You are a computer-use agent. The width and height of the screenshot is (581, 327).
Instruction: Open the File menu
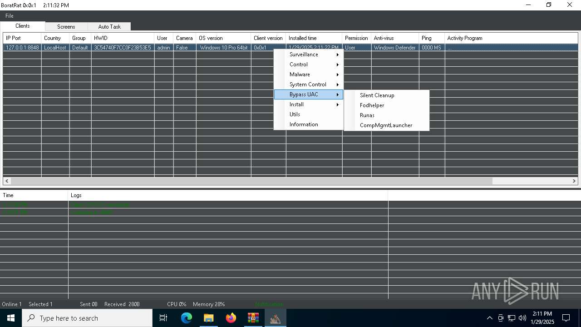[x=9, y=16]
